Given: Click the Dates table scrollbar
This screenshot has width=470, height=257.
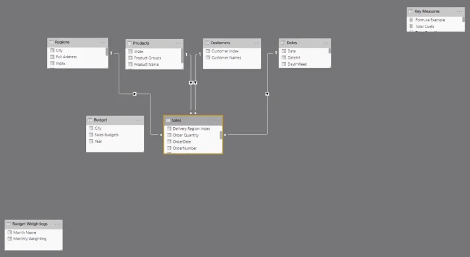Looking at the screenshot, I should point(330,51).
